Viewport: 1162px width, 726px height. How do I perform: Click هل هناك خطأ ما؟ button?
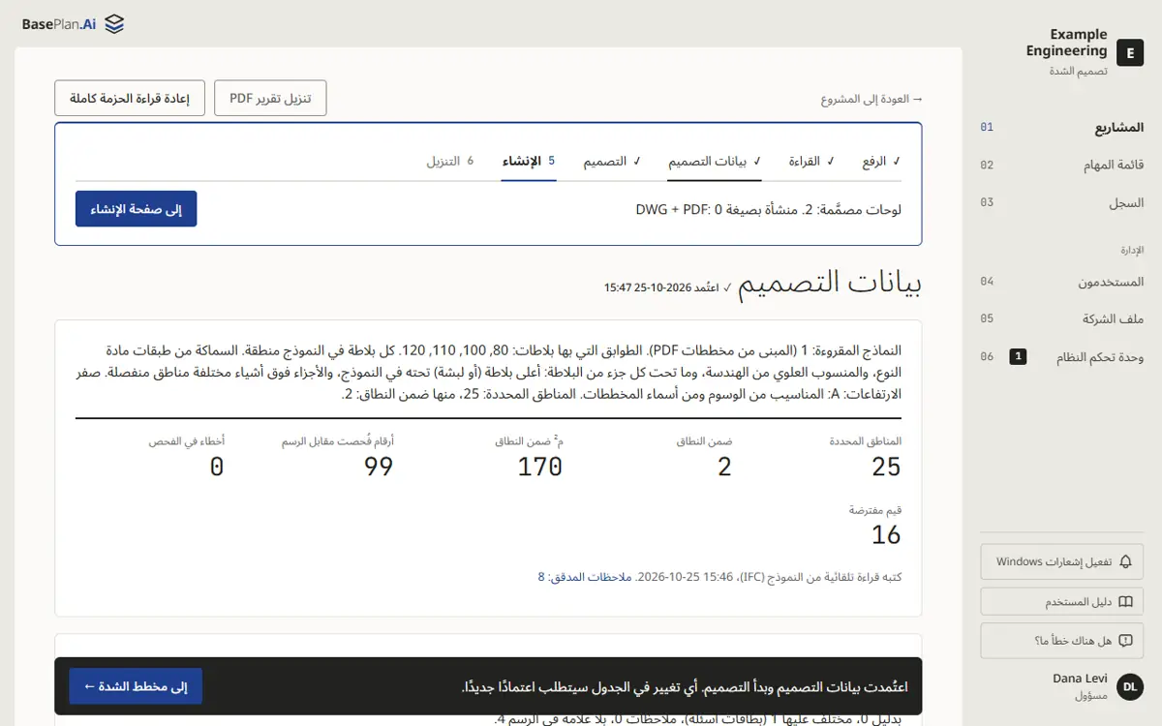(x=1062, y=641)
